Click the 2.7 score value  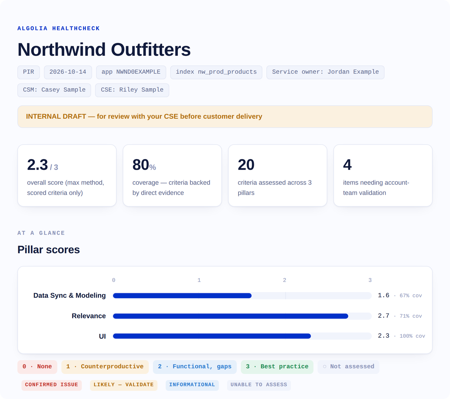384,316
